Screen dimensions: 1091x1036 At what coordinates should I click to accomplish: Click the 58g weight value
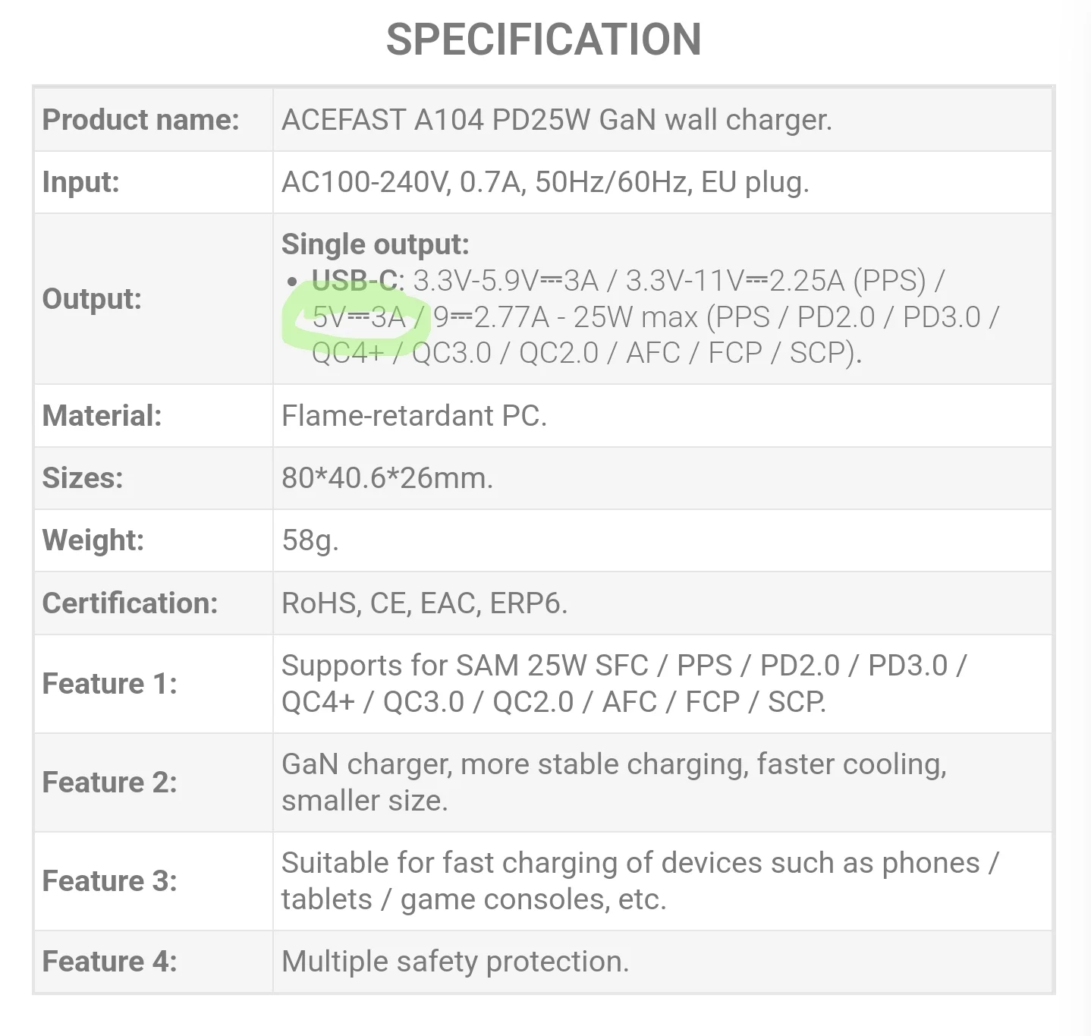click(310, 540)
